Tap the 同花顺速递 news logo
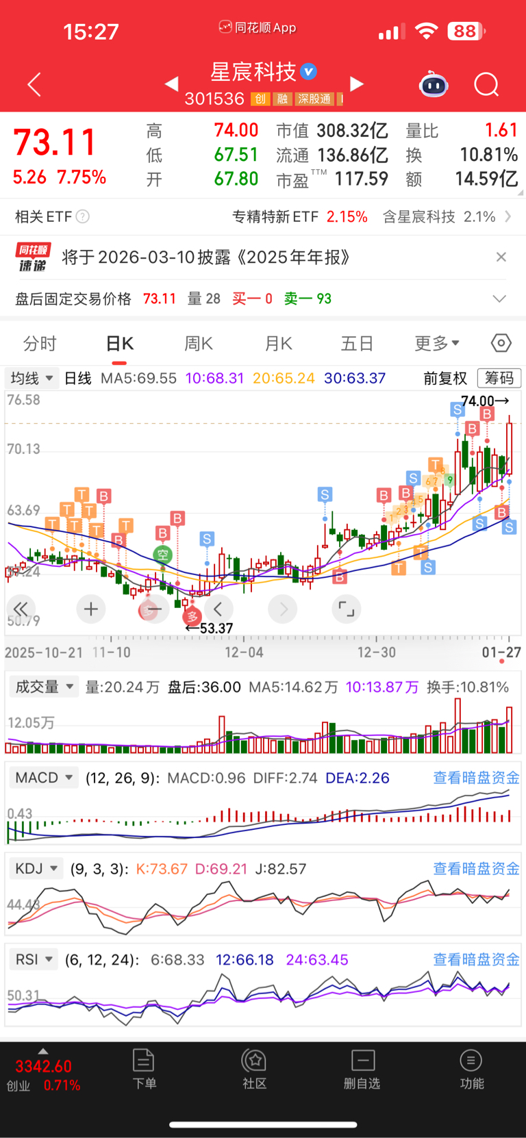 (33, 257)
